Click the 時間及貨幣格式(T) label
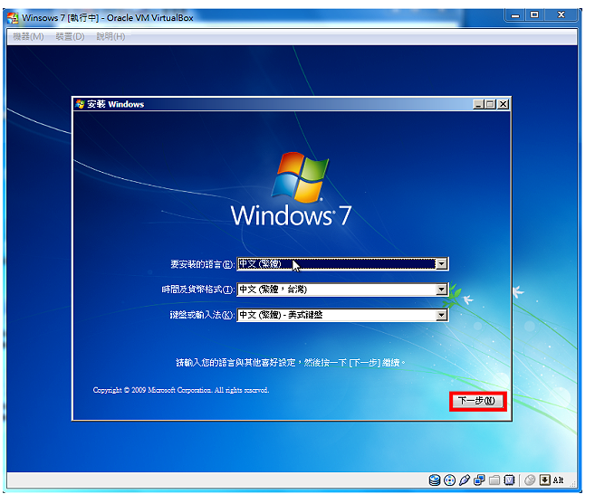This screenshot has height=494, width=595. [198, 290]
